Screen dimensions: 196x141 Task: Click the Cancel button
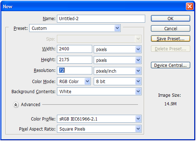pos(170,28)
